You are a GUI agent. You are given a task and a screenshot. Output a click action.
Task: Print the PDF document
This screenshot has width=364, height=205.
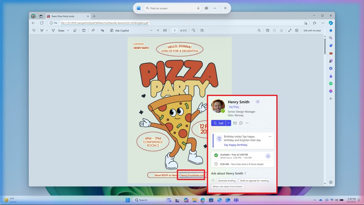[x=268, y=30]
